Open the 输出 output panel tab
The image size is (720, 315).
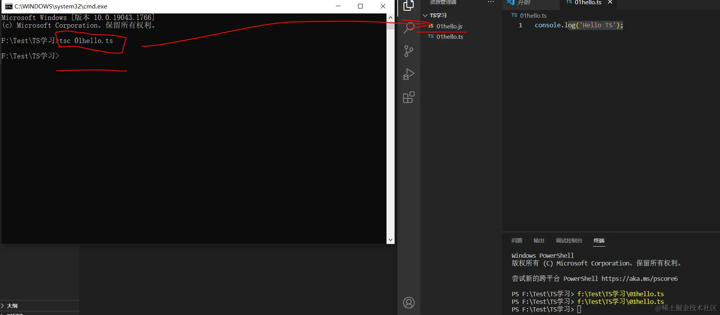click(x=539, y=240)
